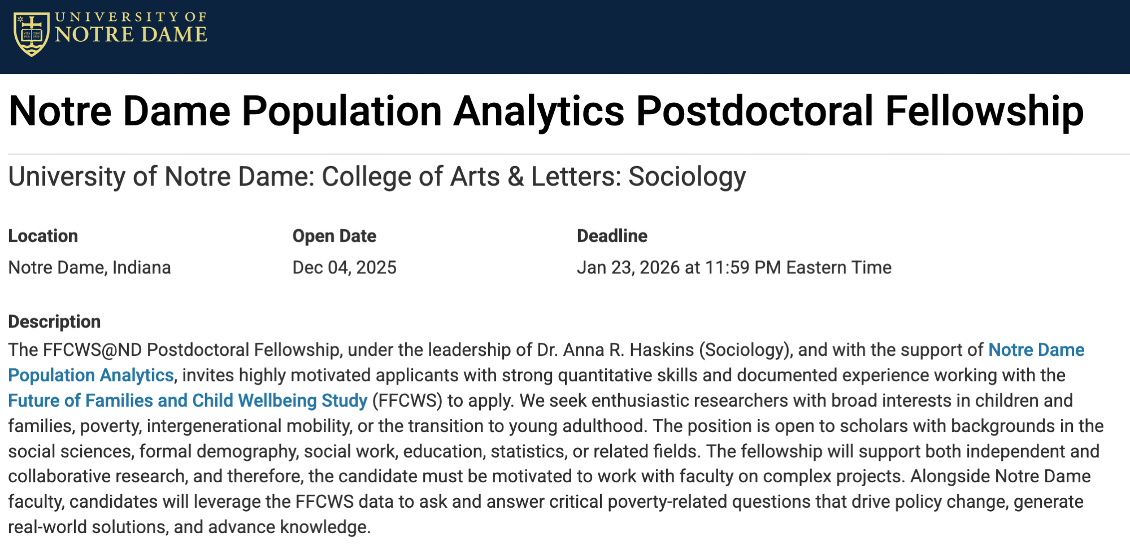1130x545 pixels.
Task: Click the University of Notre Dame wordmark
Action: click(x=131, y=28)
